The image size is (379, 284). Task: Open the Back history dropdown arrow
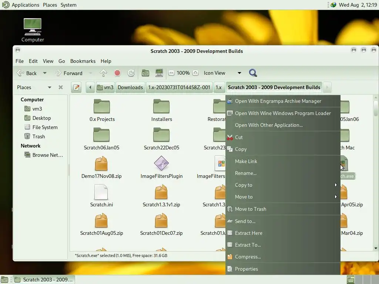(45, 73)
